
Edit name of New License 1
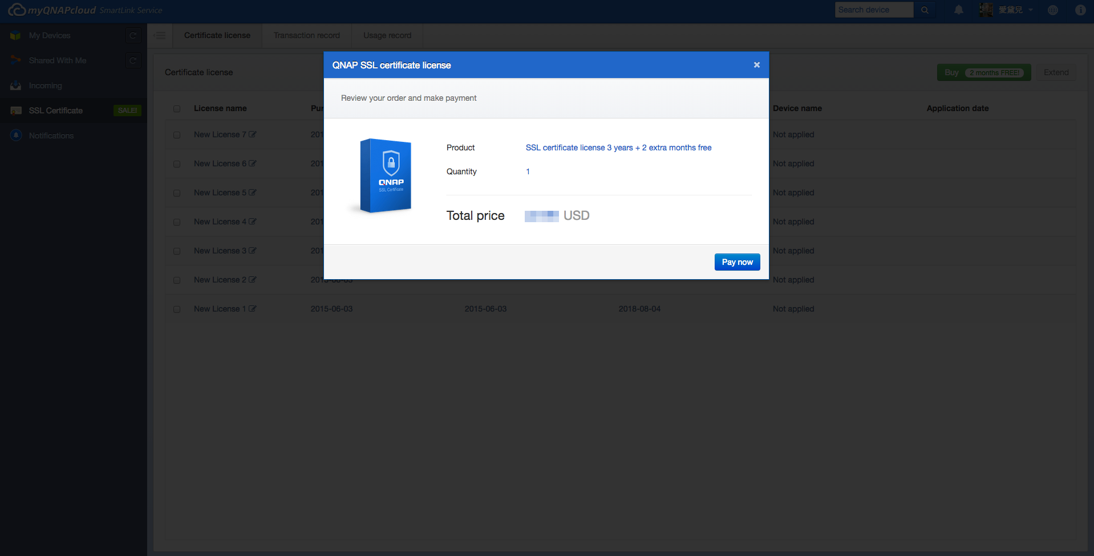coord(253,309)
